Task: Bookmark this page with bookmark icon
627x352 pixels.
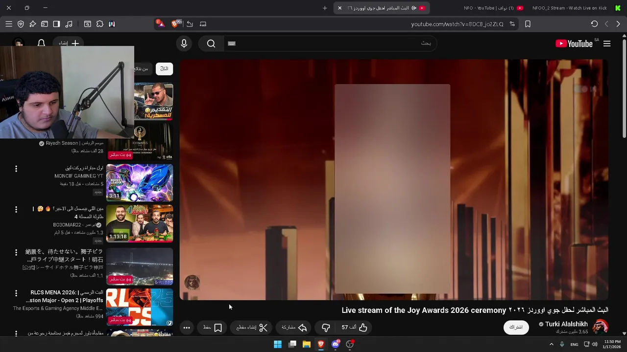Action: [x=528, y=24]
